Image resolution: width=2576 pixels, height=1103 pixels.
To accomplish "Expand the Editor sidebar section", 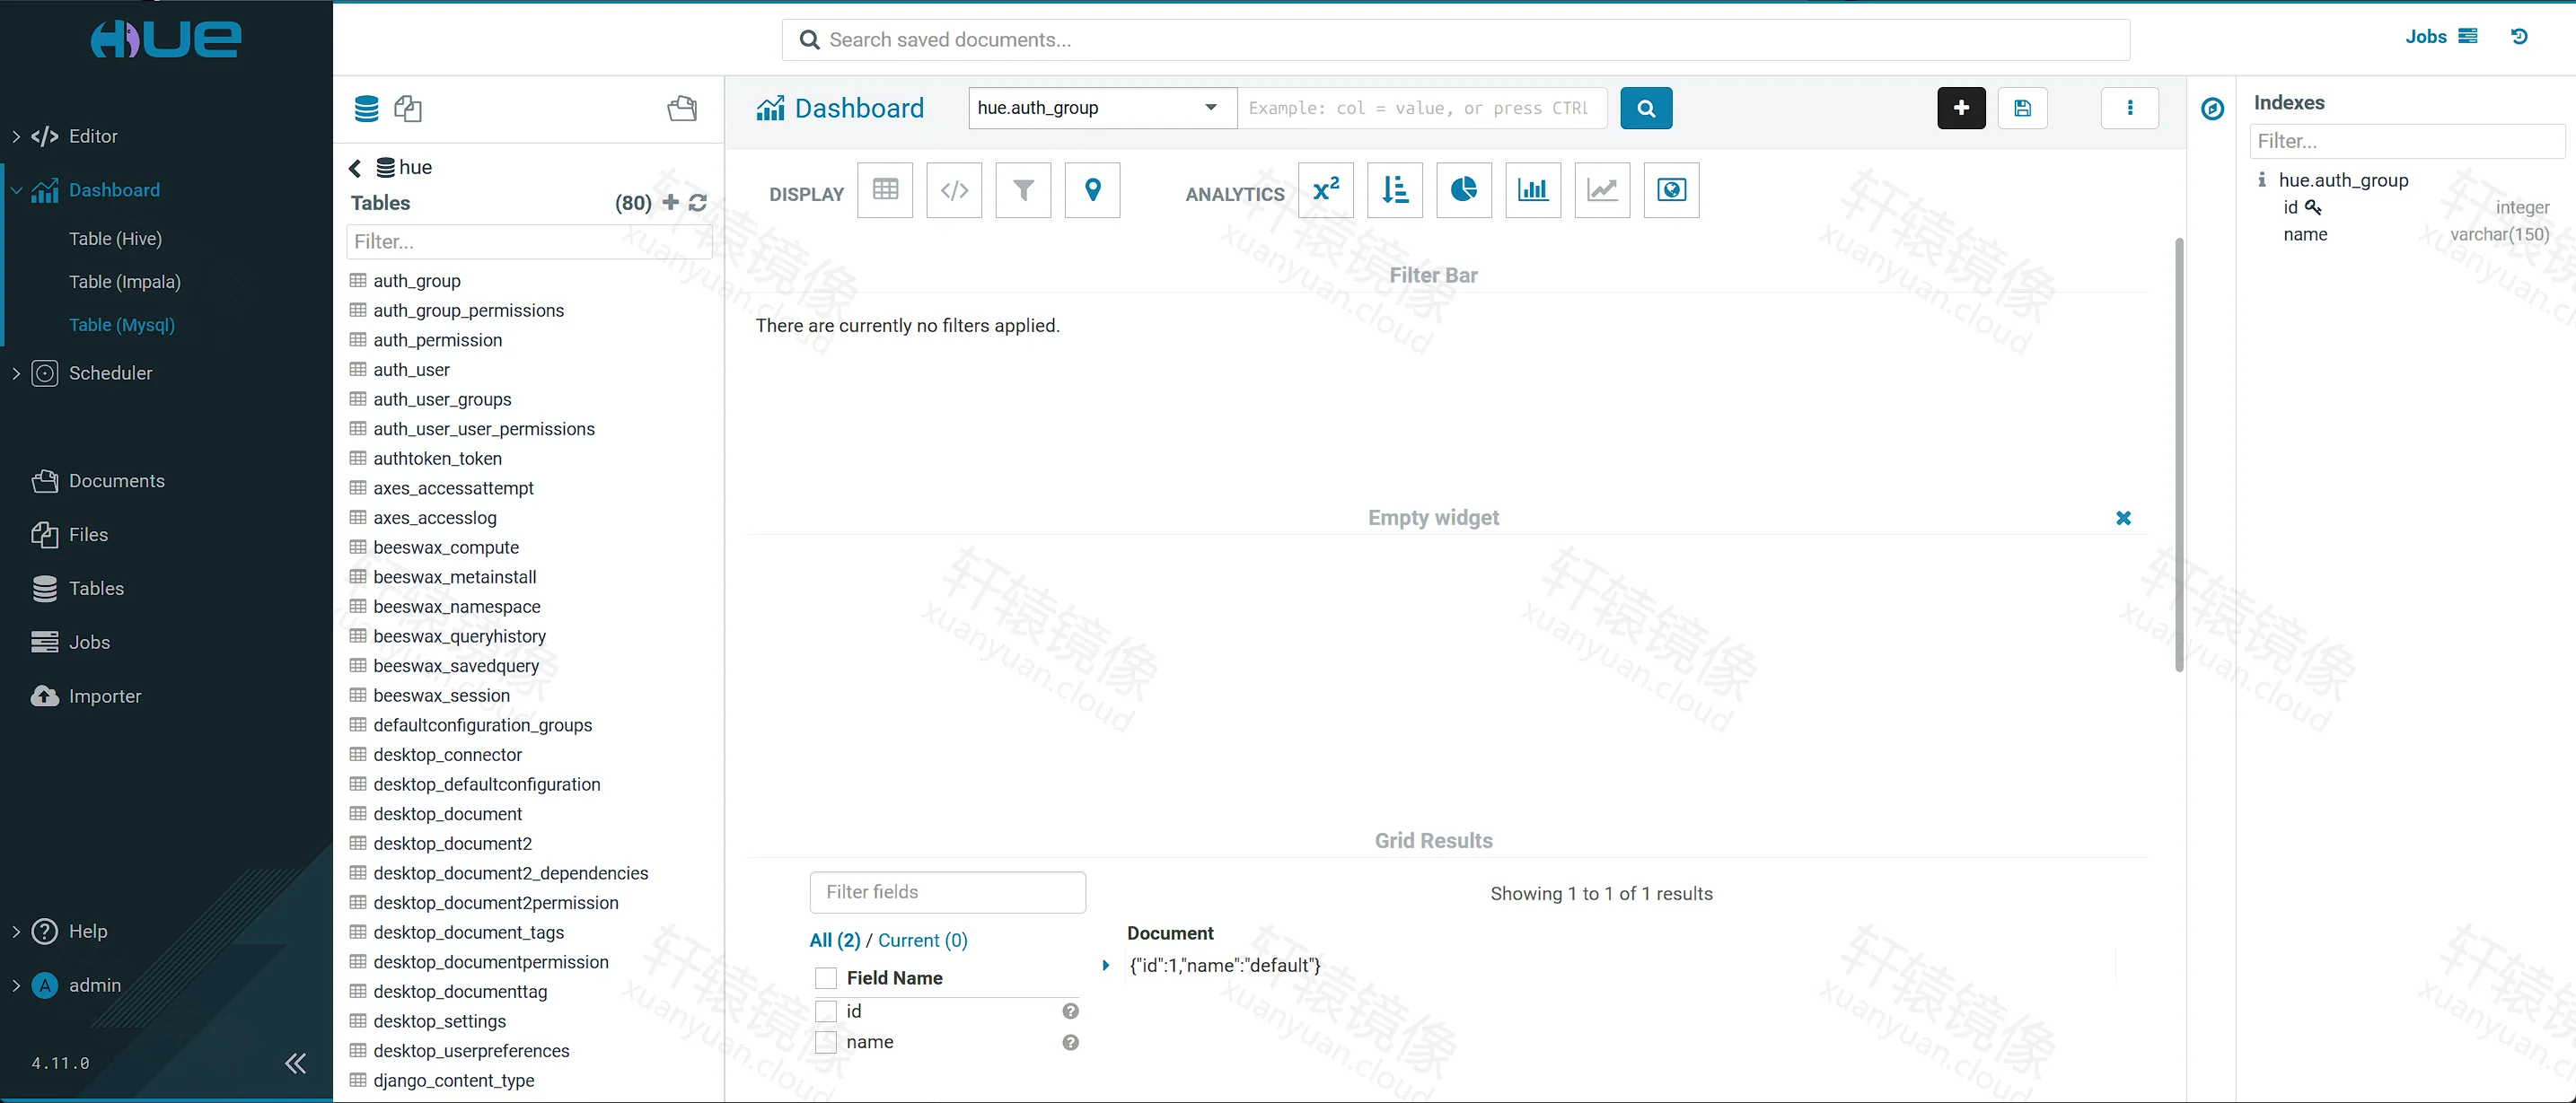I will point(15,136).
